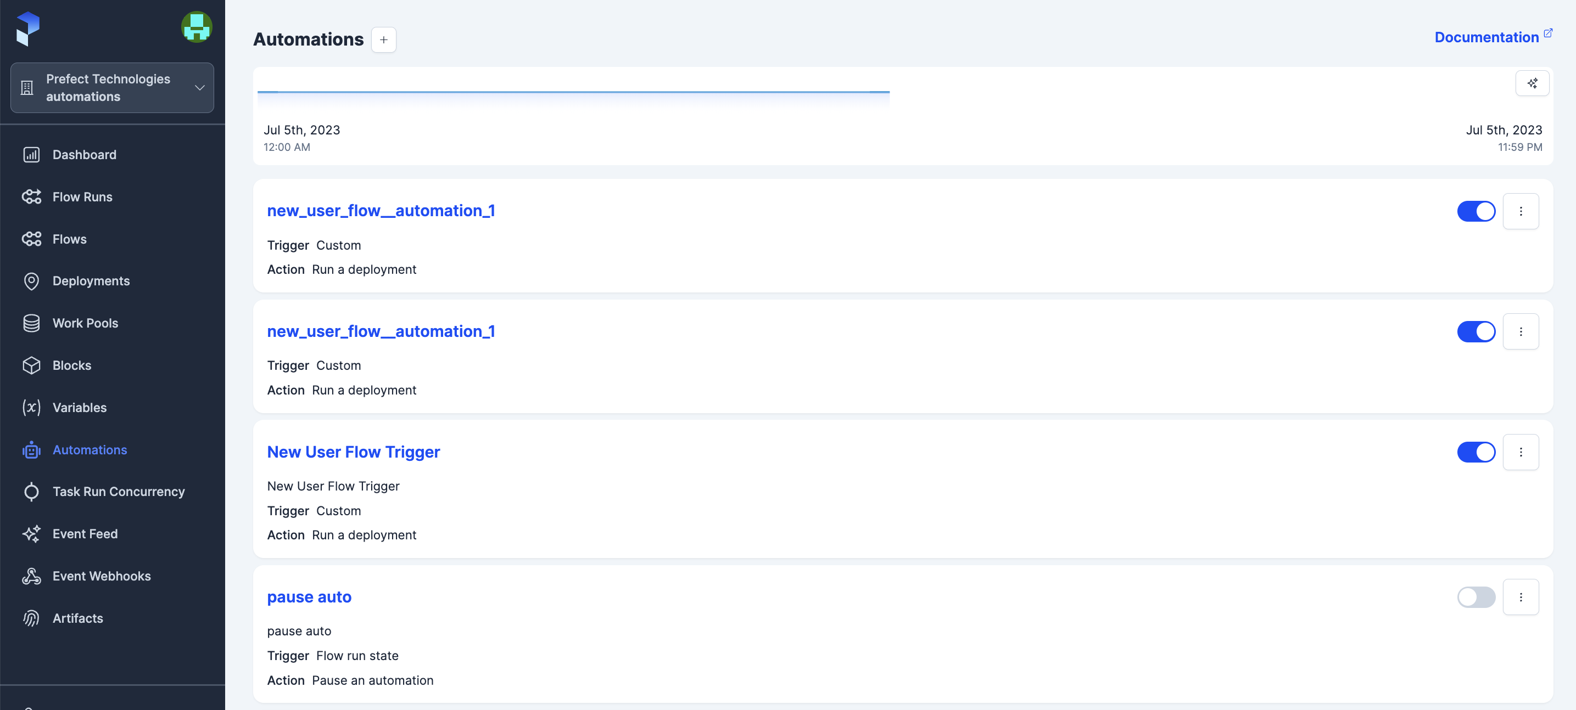The height and width of the screenshot is (710, 1576).
Task: Open first new_user_flow__automation_1 link
Action: (x=381, y=210)
